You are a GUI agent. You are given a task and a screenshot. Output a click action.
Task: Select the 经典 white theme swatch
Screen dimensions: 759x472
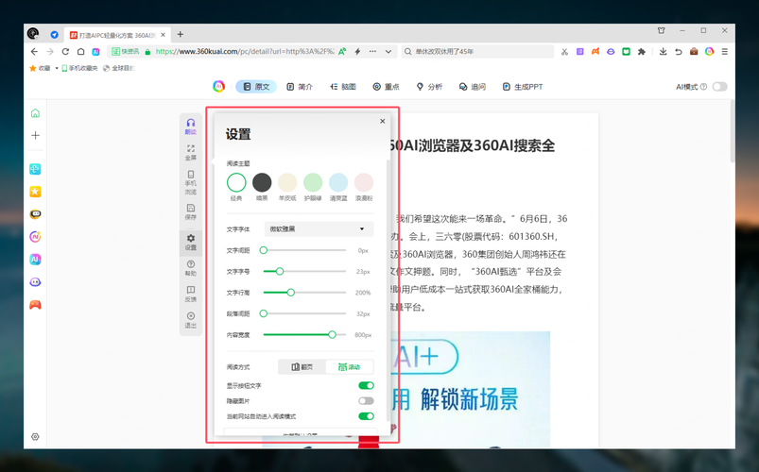tap(236, 183)
